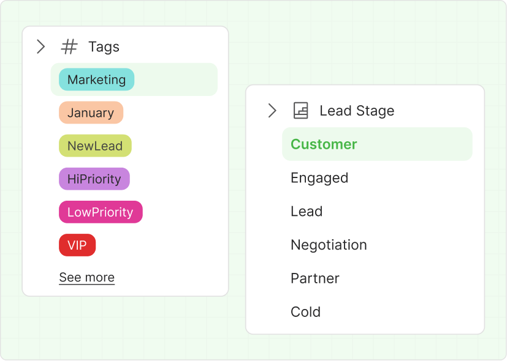
Task: Click the Lead Stage stairs icon
Action: [x=300, y=111]
